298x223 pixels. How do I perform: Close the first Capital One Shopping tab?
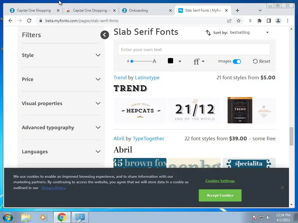(58, 10)
